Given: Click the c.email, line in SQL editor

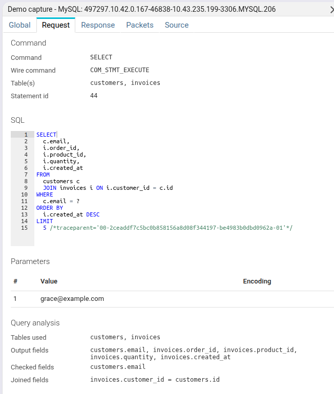Looking at the screenshot, I should [56, 141].
